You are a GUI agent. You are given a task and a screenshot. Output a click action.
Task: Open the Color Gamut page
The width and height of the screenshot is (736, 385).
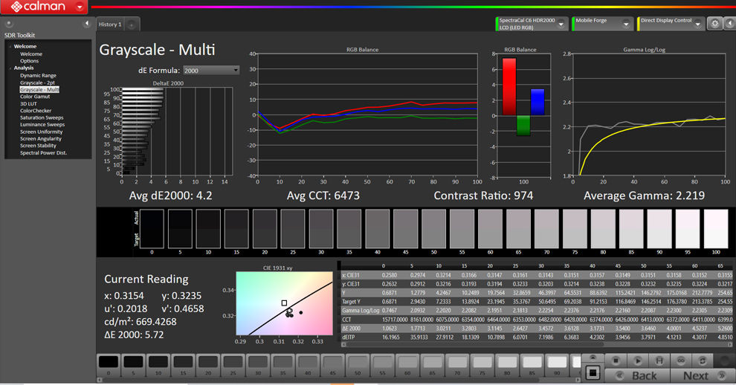click(35, 97)
